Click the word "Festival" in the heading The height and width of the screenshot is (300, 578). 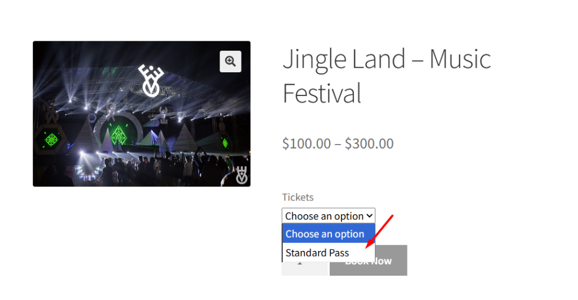click(x=322, y=93)
